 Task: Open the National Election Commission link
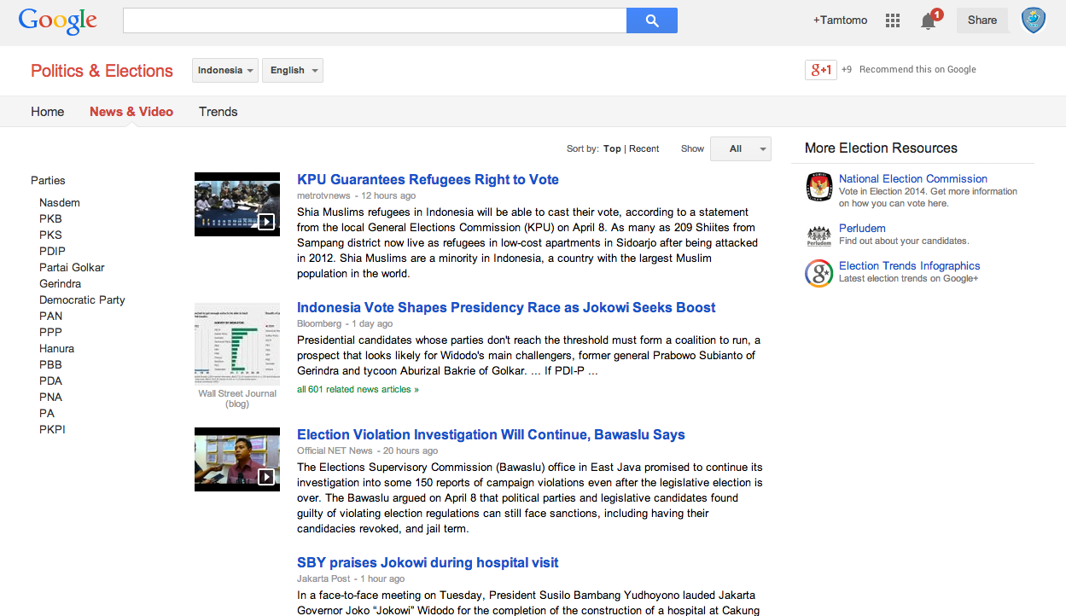pyautogui.click(x=913, y=179)
